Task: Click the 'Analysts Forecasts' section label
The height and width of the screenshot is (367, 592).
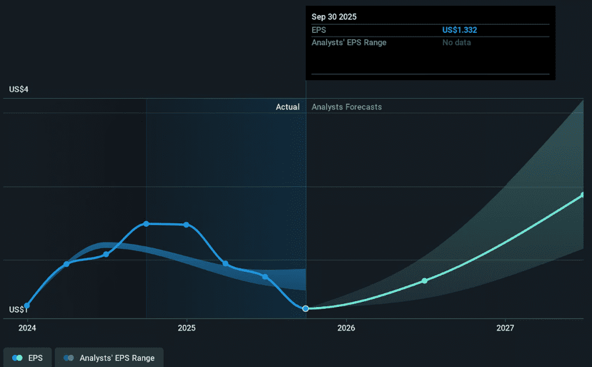Action: tap(346, 107)
